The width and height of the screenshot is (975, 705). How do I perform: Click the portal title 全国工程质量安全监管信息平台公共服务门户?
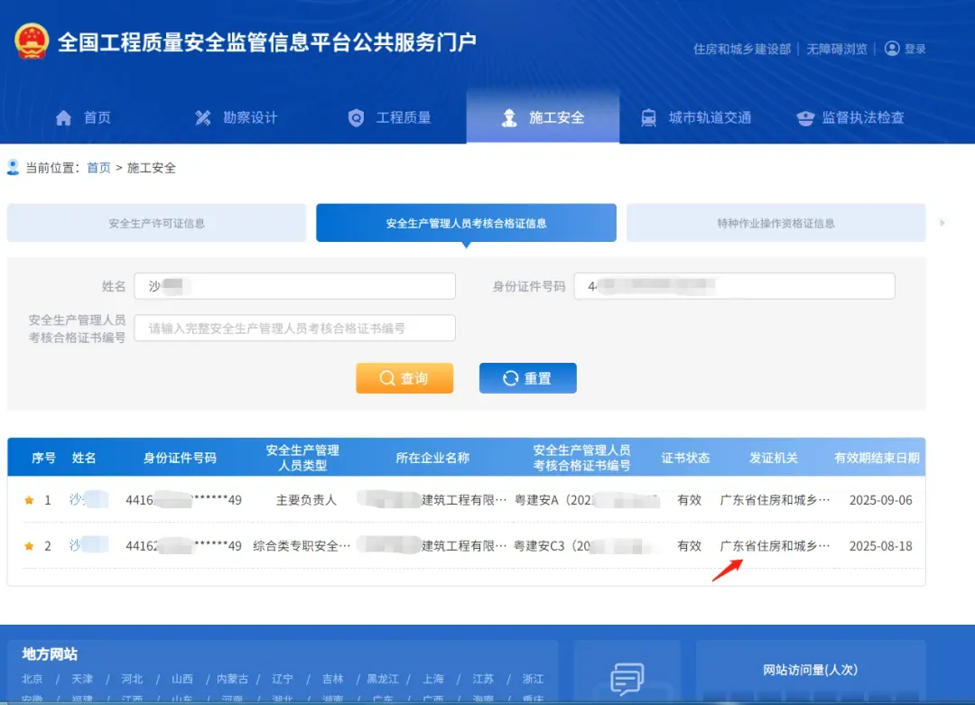(267, 42)
